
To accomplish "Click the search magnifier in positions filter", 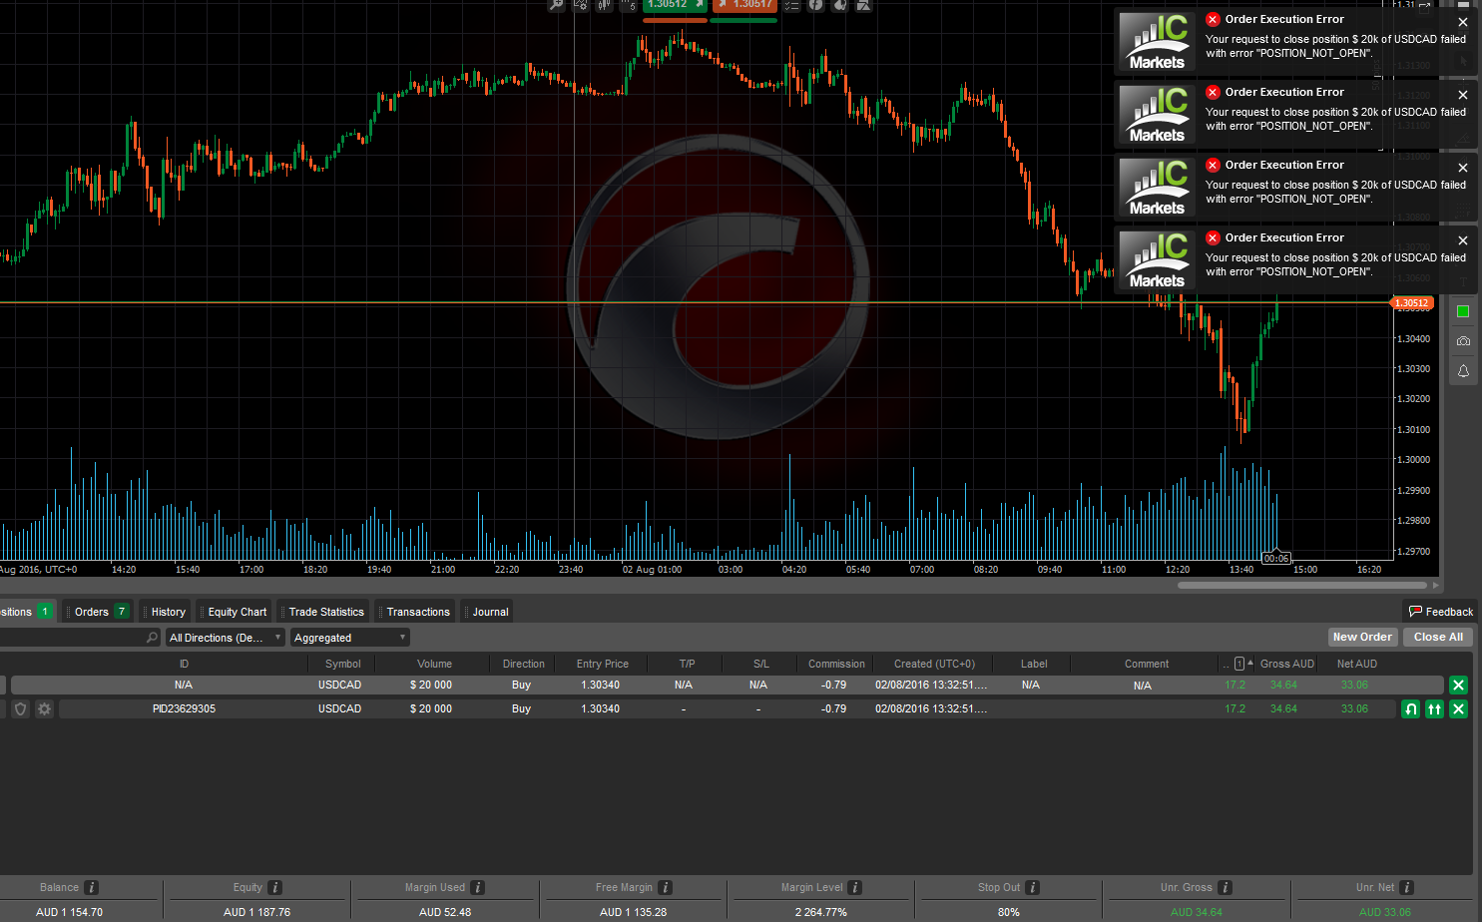I will pos(152,638).
